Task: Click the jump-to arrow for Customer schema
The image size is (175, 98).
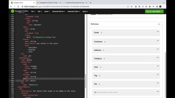Action: 158,41
